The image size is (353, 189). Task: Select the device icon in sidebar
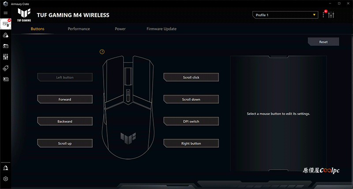[6, 24]
